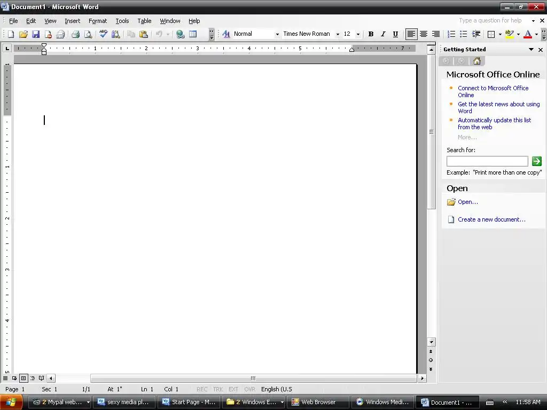This screenshot has width=547, height=410.
Task: Toggle Underline formatting
Action: click(x=395, y=34)
